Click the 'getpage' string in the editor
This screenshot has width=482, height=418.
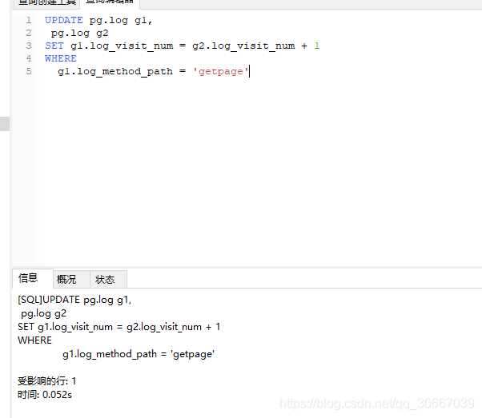(x=220, y=71)
